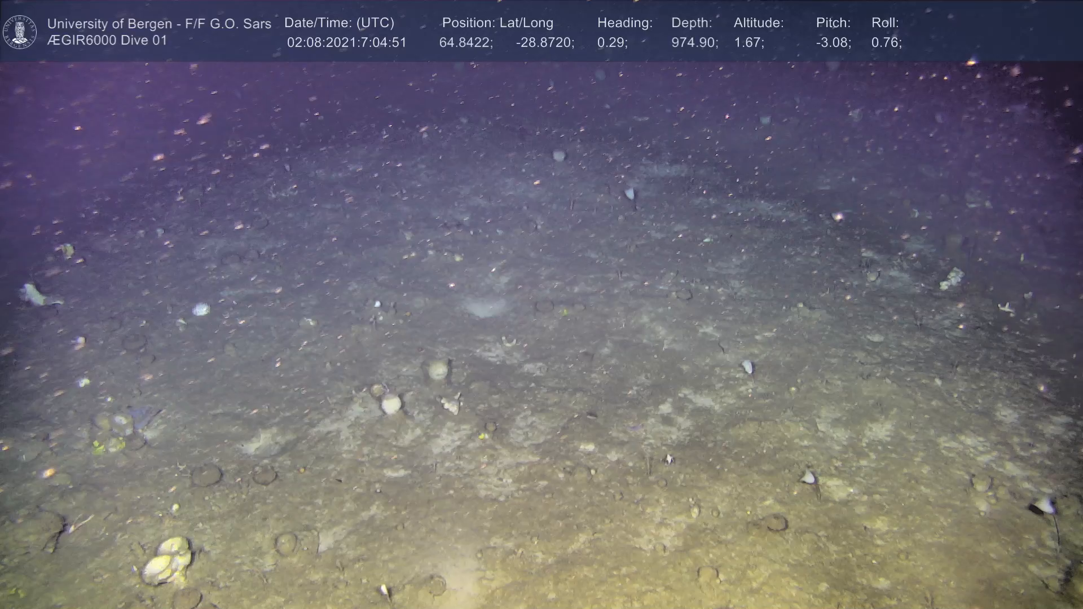1083x609 pixels.
Task: Click the University of Bergen logo
Action: [20, 32]
